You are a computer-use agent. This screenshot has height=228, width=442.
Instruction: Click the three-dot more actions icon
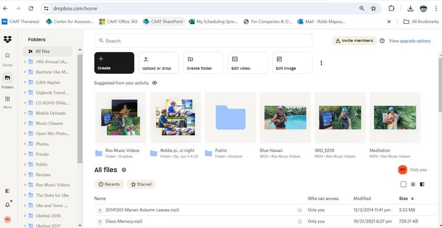(321, 63)
